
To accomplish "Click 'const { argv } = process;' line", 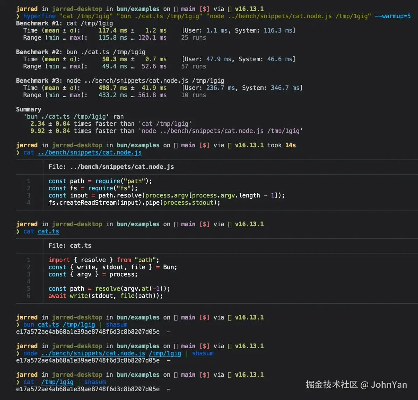I will (93, 274).
